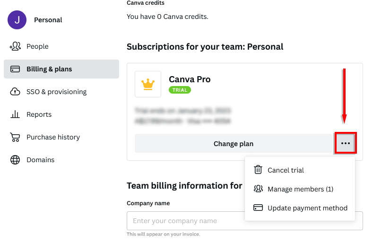Click the Purchase history cart icon
This screenshot has width=373, height=243.
coord(15,137)
